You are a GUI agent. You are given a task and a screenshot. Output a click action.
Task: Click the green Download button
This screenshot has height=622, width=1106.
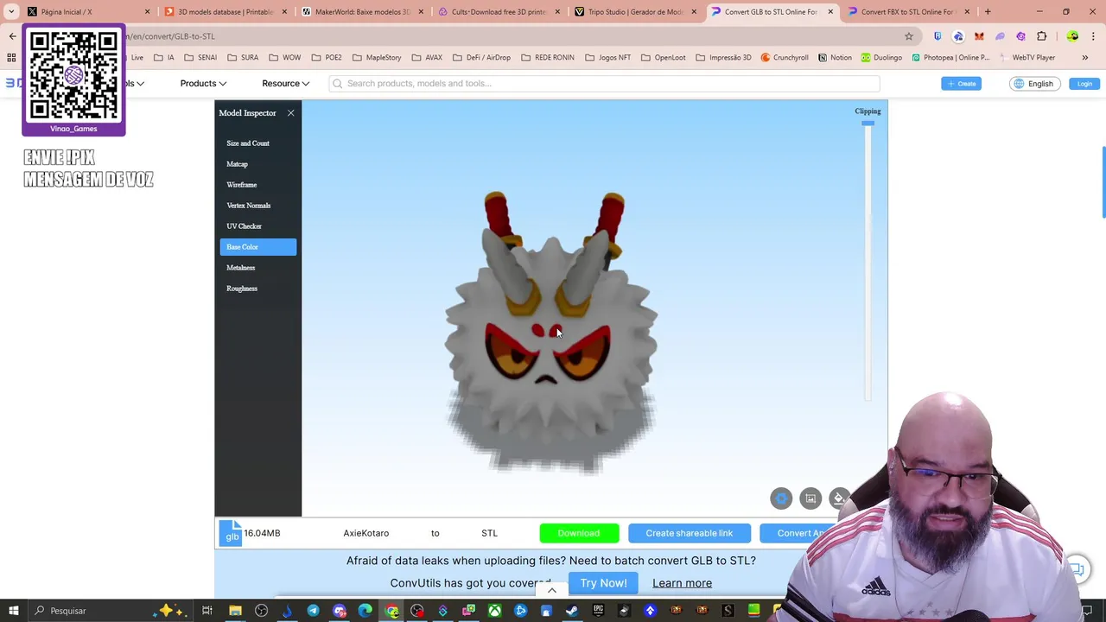(x=579, y=533)
